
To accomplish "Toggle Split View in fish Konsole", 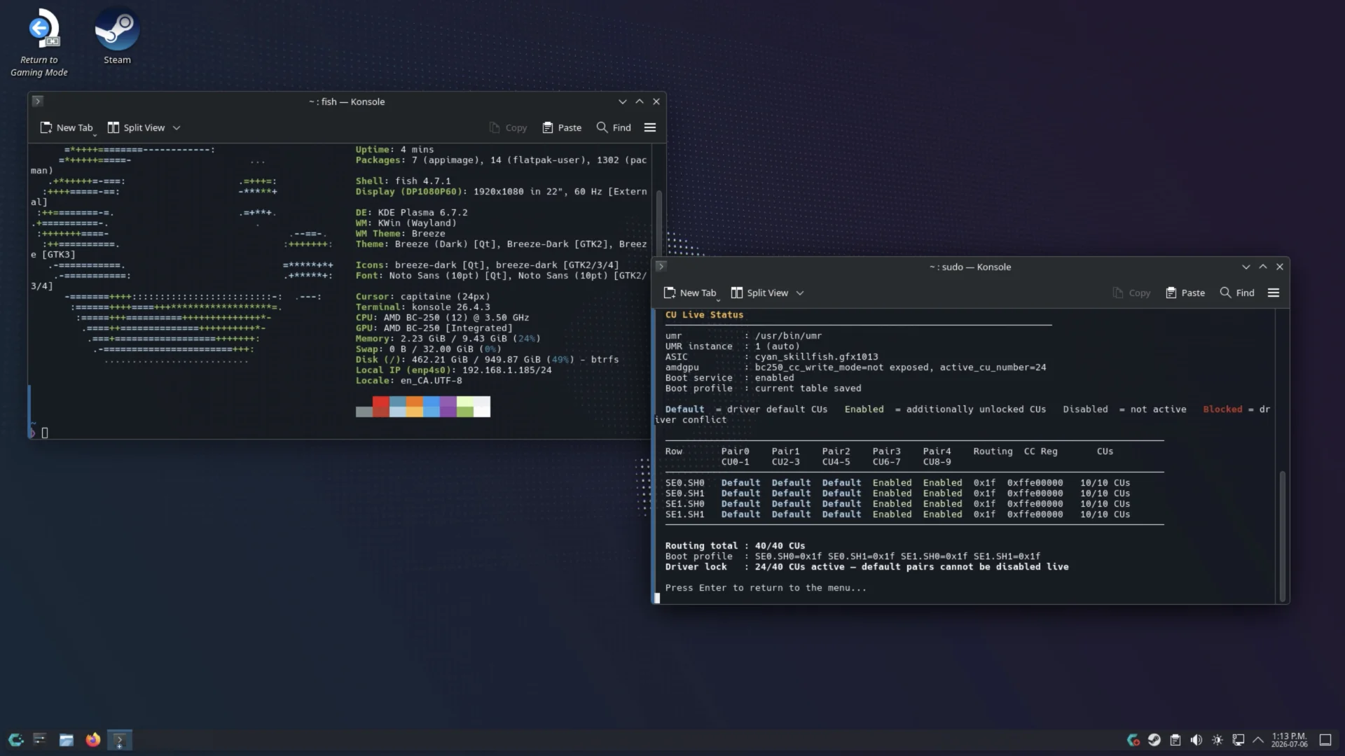I will tap(136, 127).
